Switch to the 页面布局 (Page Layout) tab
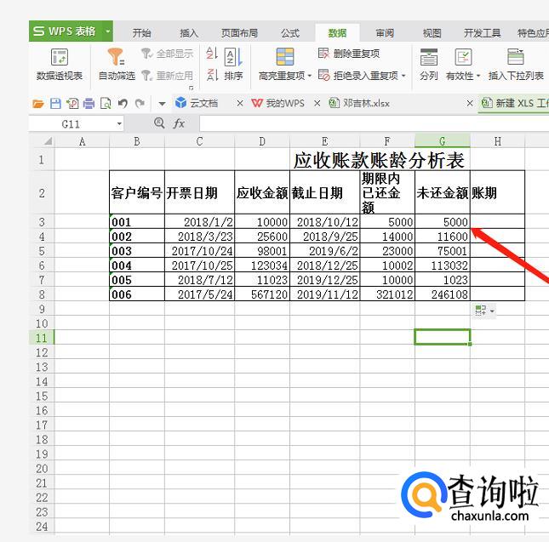The width and height of the screenshot is (549, 542). [239, 33]
